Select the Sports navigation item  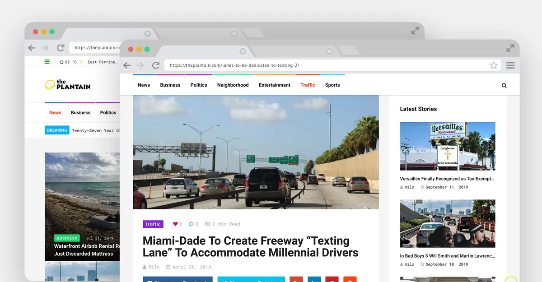click(x=332, y=85)
